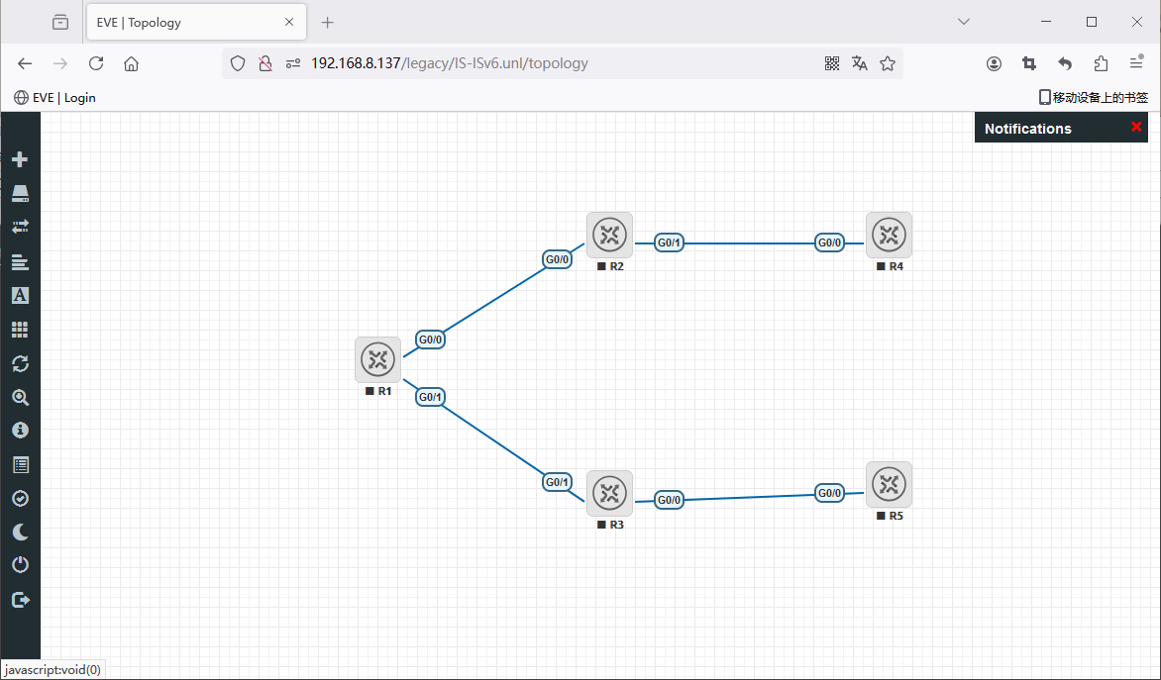Toggle night mode moon icon

coord(20,533)
